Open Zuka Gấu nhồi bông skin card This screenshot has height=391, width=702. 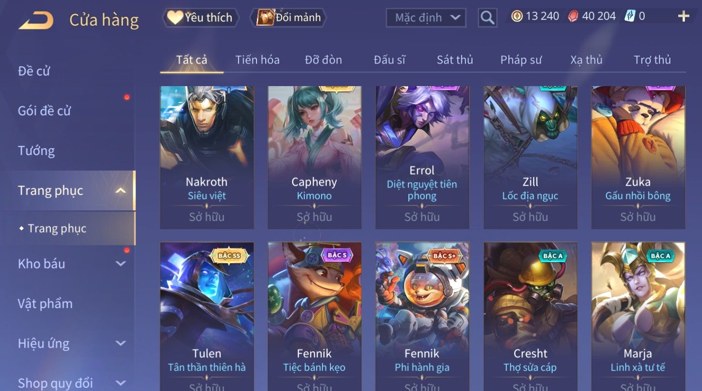point(638,157)
